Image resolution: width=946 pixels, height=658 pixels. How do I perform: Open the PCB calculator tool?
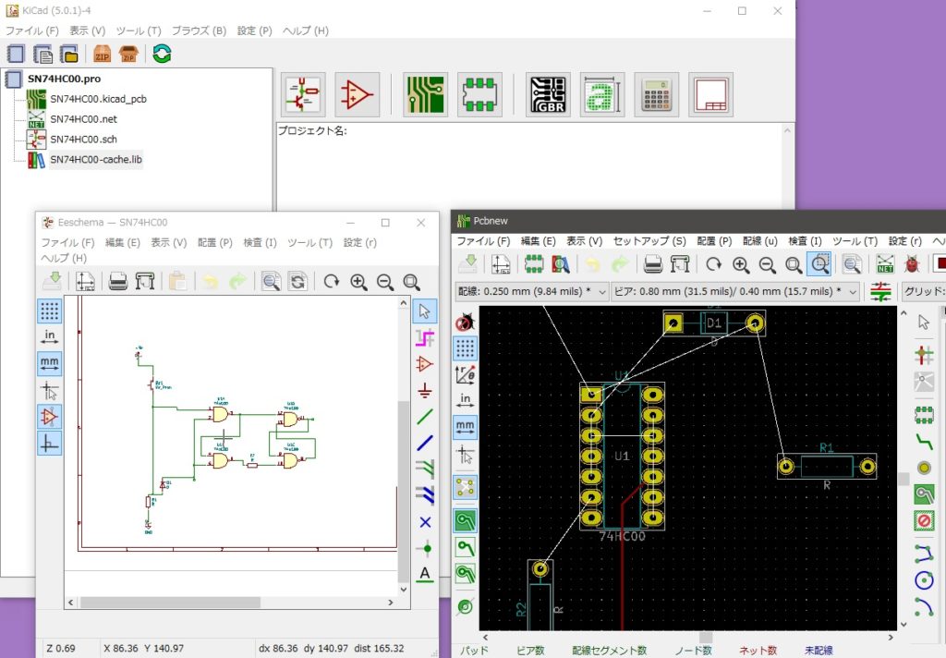click(657, 95)
